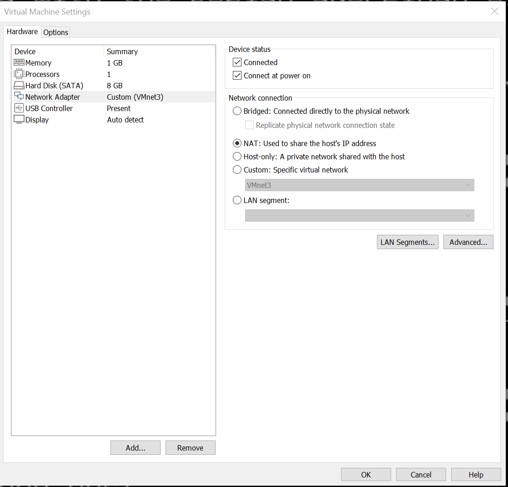
Task: Click the Memory device icon
Action: click(x=19, y=63)
